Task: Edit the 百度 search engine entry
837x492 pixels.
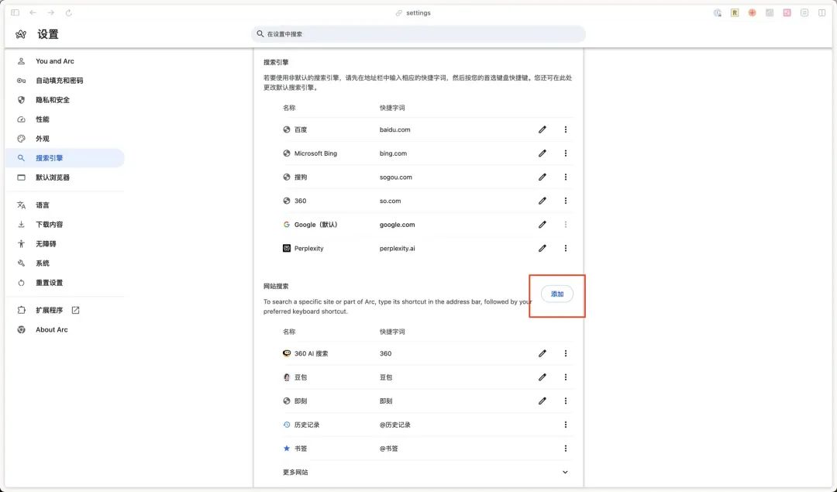Action: pyautogui.click(x=542, y=129)
